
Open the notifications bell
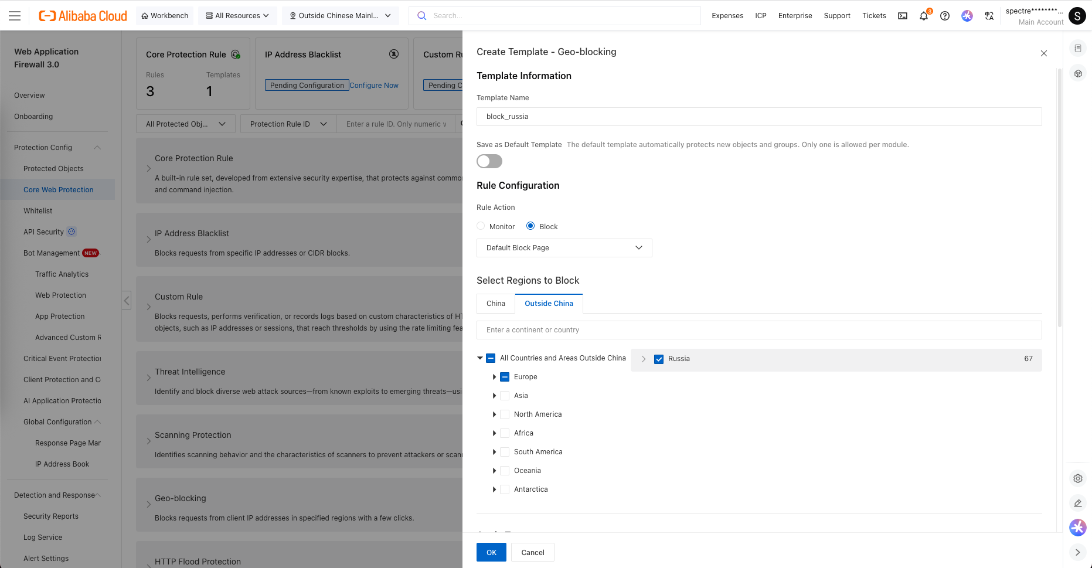(924, 16)
